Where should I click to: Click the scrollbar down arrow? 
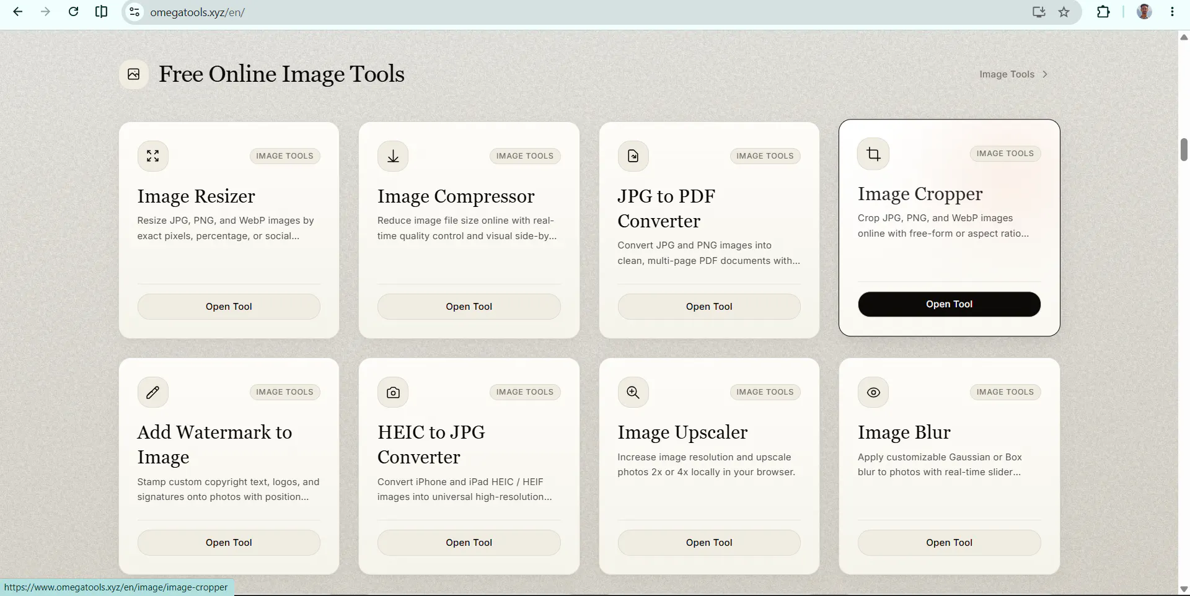(1184, 589)
